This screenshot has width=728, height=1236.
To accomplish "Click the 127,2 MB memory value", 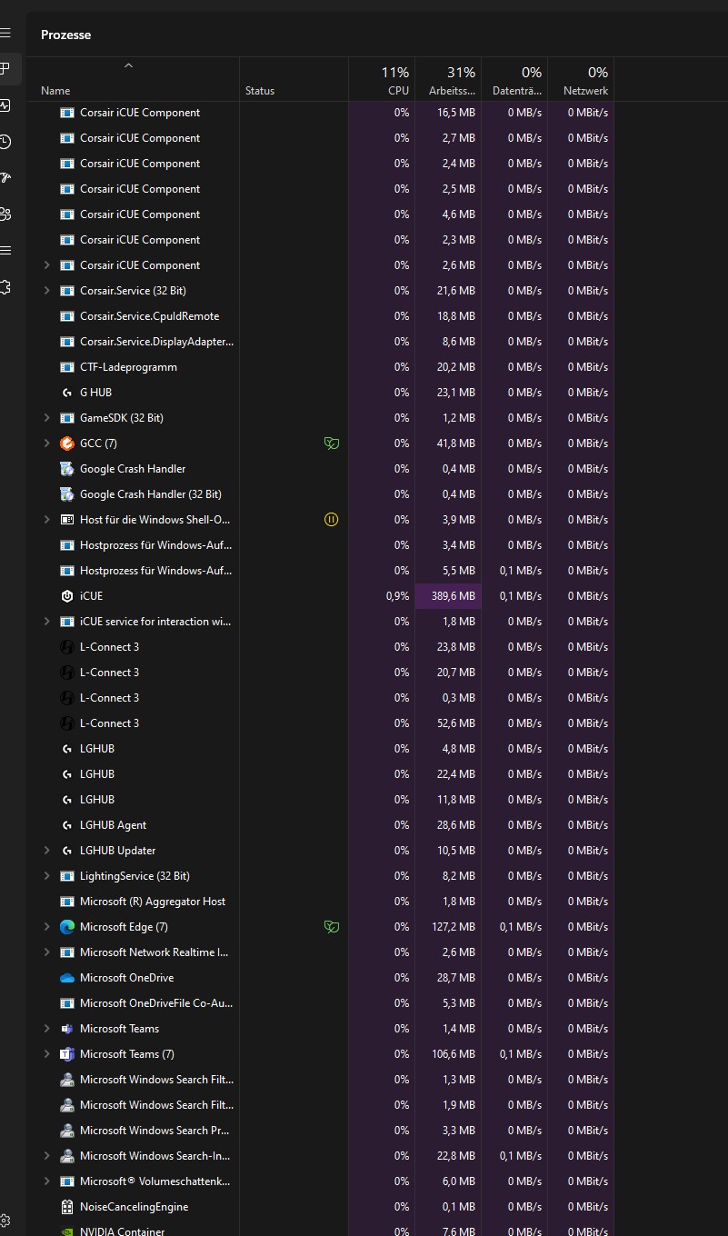I will [454, 927].
